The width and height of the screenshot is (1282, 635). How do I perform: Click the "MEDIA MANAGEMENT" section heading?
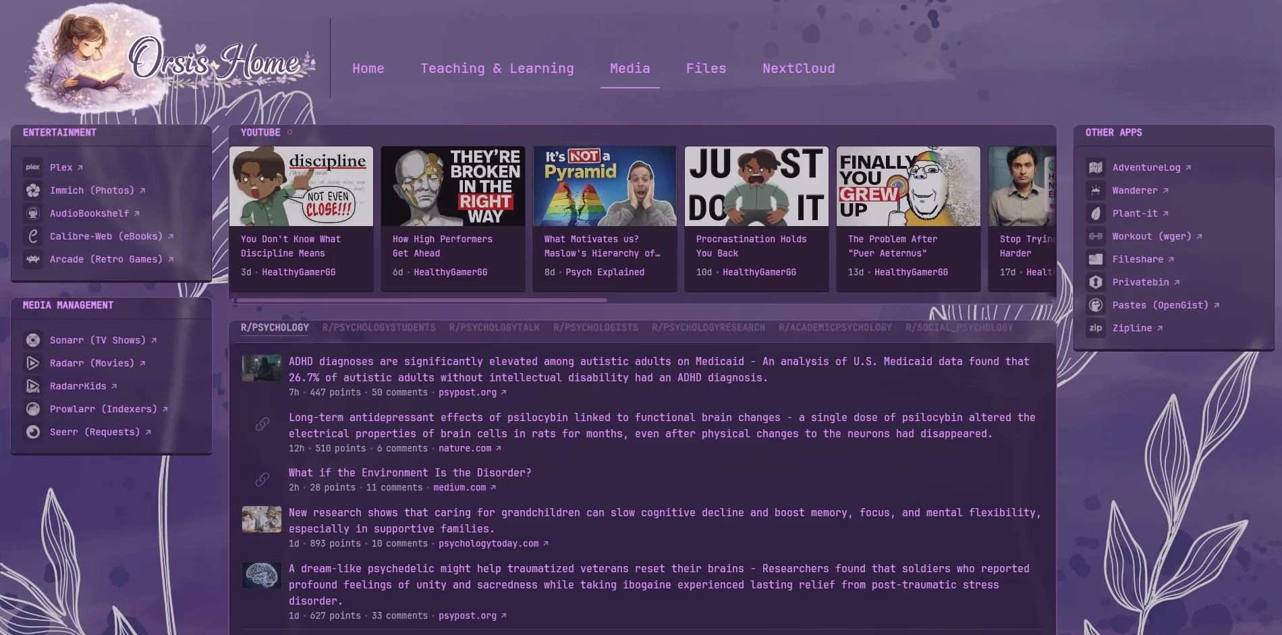point(68,305)
